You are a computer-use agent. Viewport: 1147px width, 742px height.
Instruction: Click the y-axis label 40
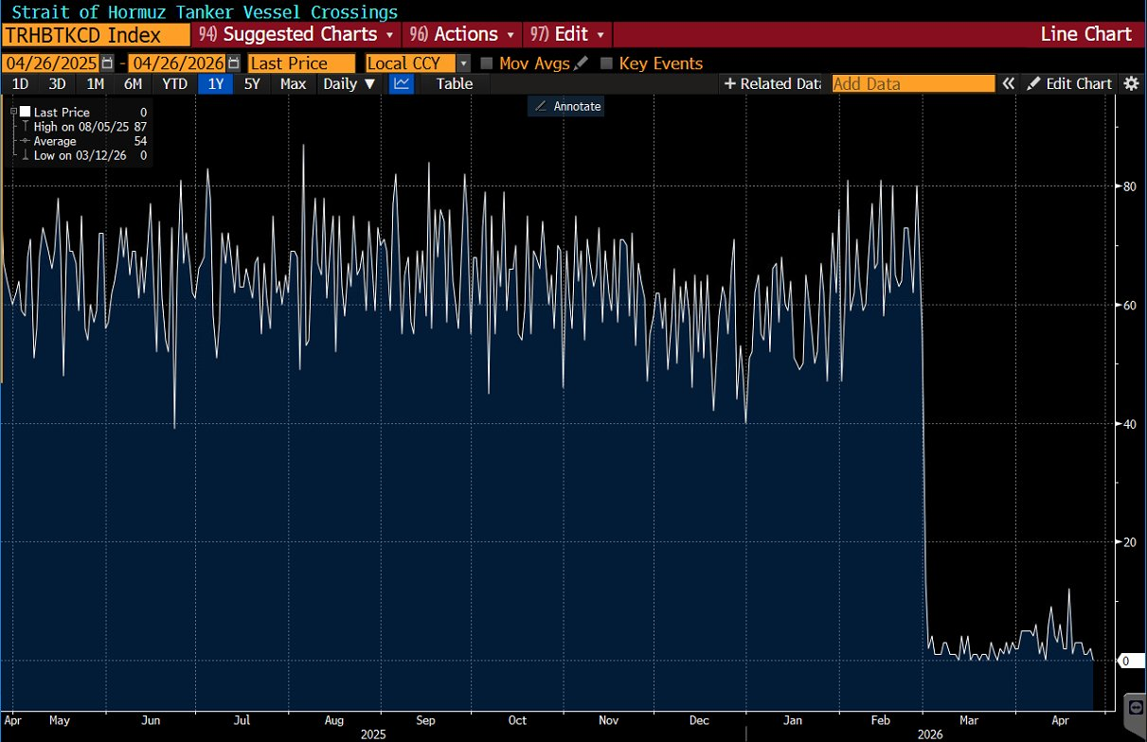click(1129, 423)
